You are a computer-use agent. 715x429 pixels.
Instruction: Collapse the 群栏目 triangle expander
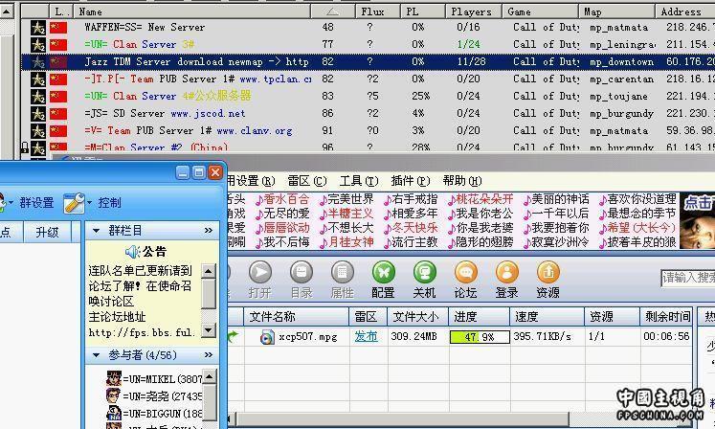[97, 231]
